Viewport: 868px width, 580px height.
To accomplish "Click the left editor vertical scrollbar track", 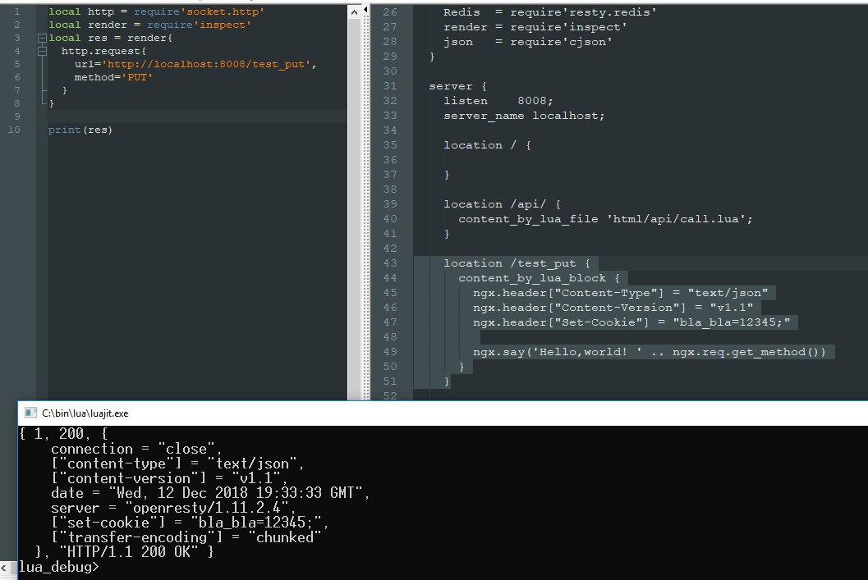I will tap(354, 208).
